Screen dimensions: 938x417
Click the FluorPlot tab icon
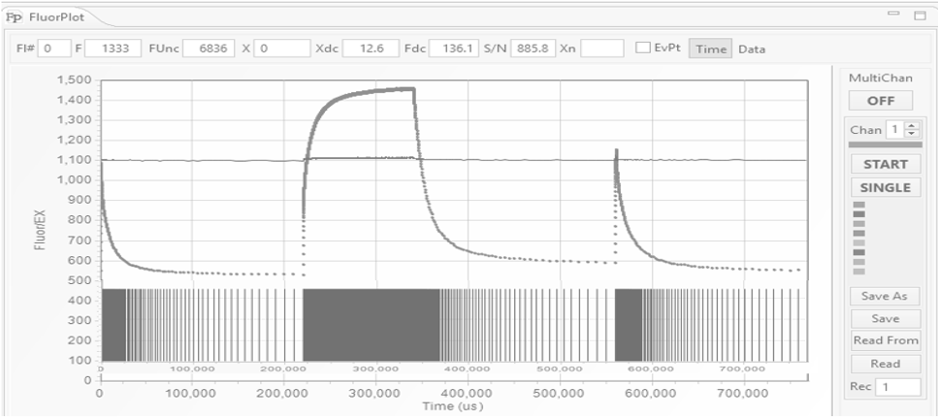click(16, 18)
